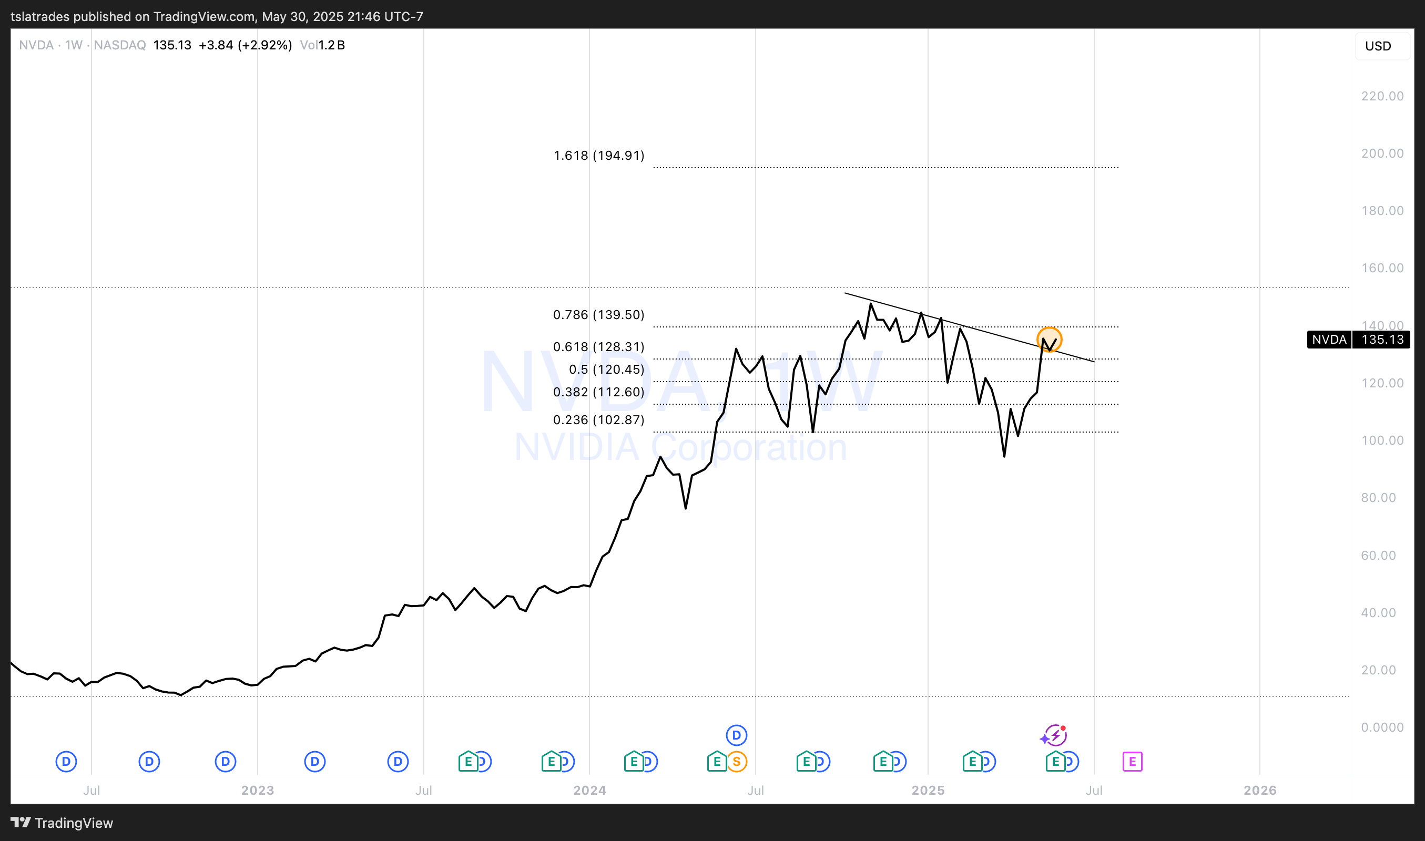
Task: Click the pink upcoming earnings E marker
Action: (x=1132, y=762)
